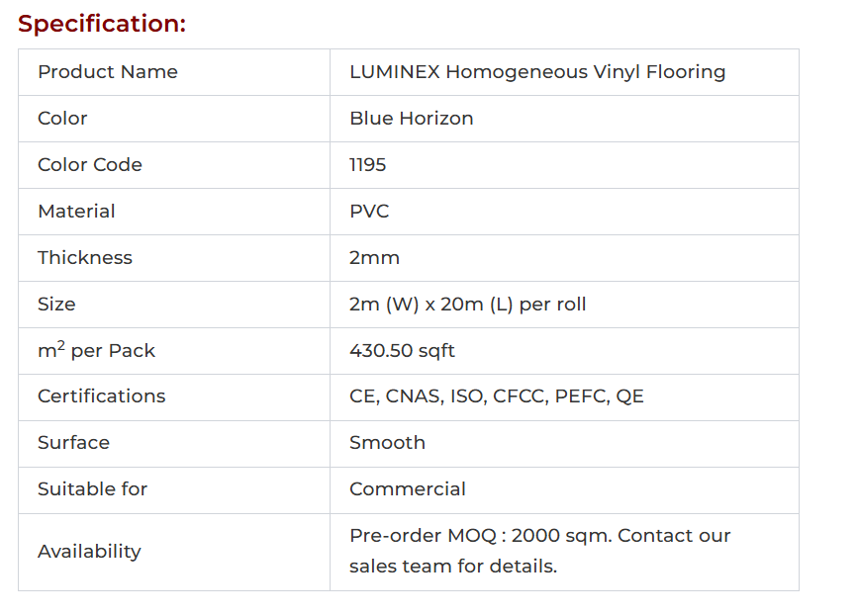Click the Smooth surface value
This screenshot has height=615, width=858.
click(387, 443)
